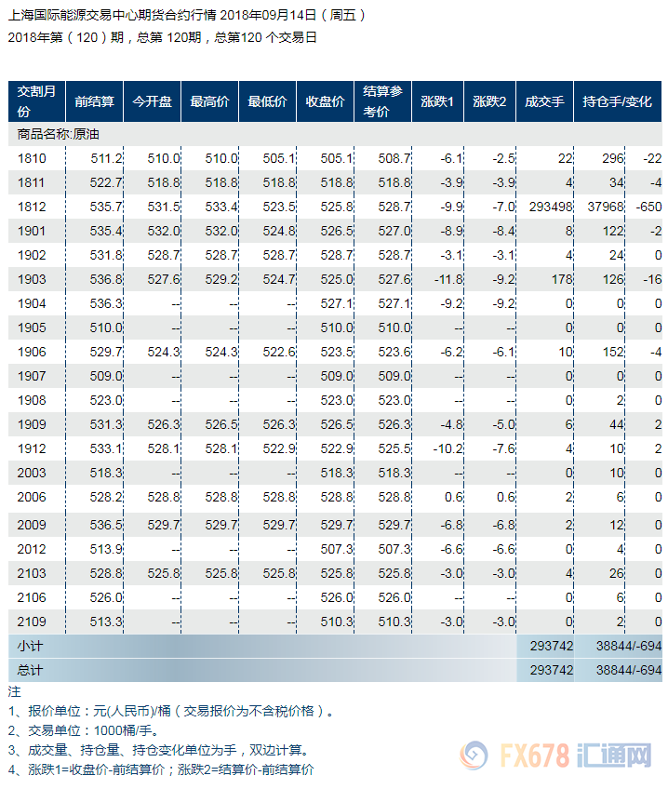This screenshot has height=789, width=668.
Task: Select contract month 2103 cell
Action: click(x=33, y=573)
